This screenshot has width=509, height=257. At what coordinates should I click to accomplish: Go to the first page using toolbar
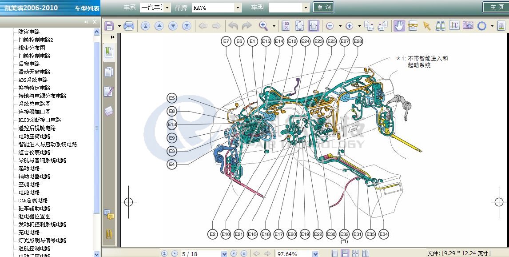(145, 26)
